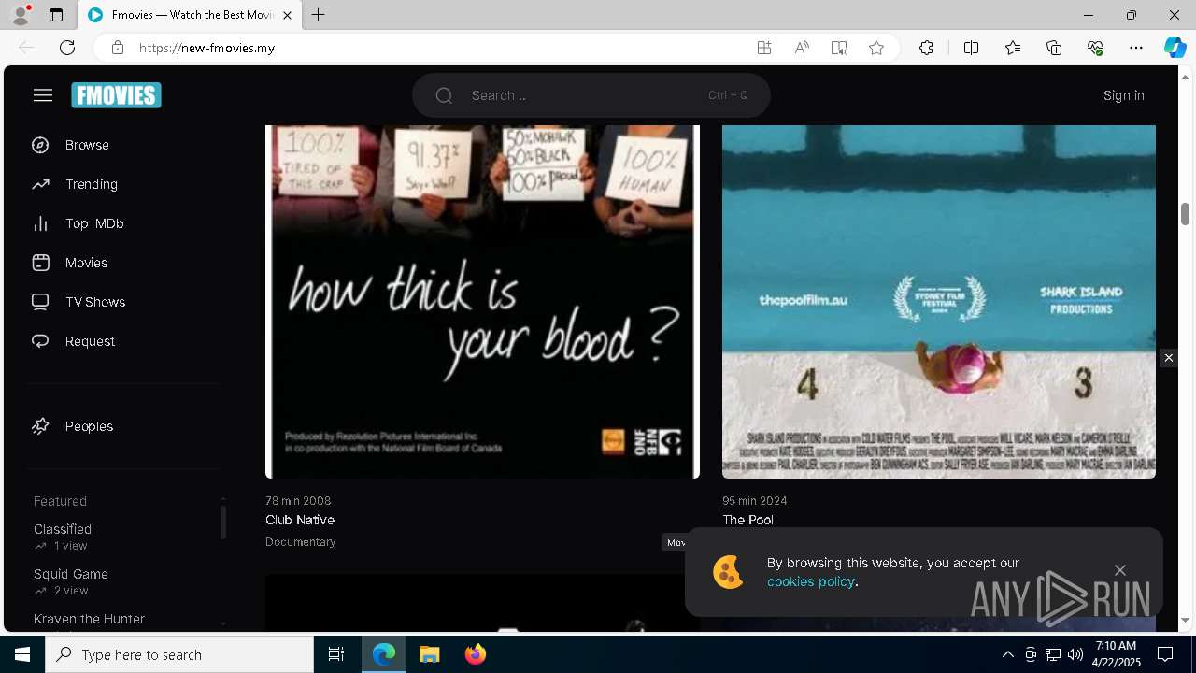View site information lock icon
This screenshot has height=673, width=1196.
click(x=118, y=48)
